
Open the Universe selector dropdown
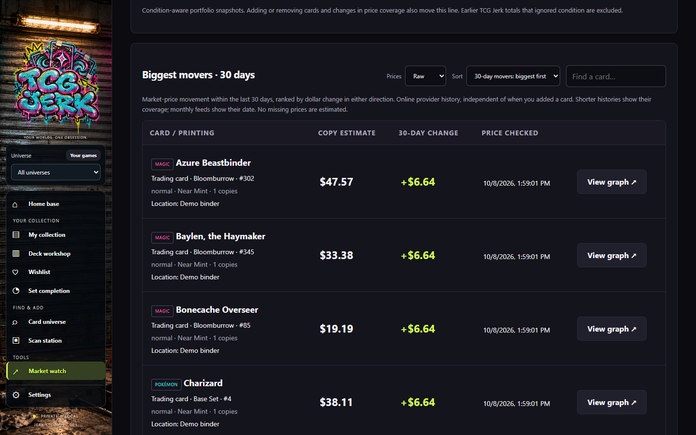[56, 173]
